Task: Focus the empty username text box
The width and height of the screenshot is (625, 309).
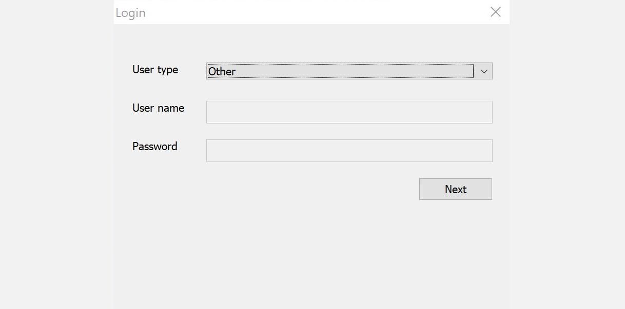Action: coord(349,111)
